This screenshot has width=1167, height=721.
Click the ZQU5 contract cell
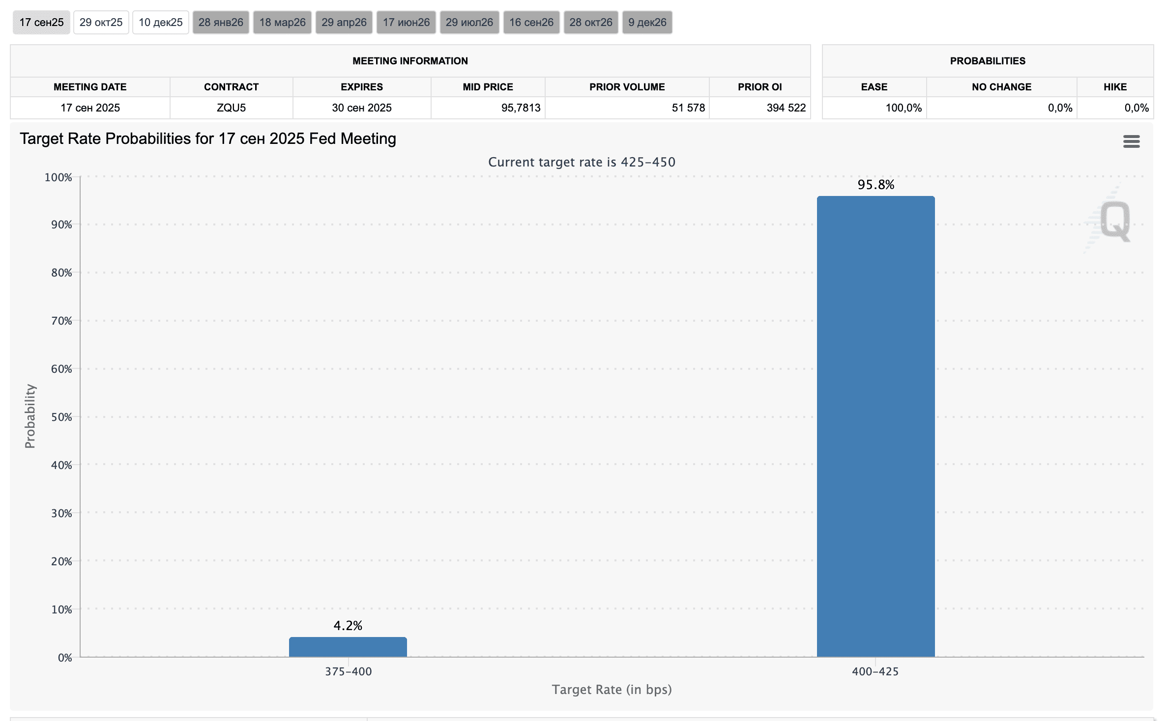pos(231,108)
